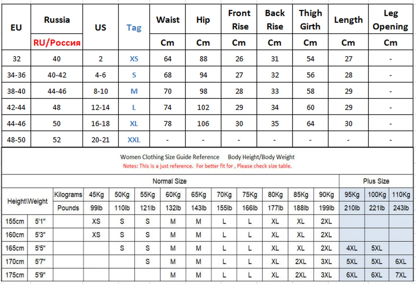Click the Waist column header

(168, 20)
